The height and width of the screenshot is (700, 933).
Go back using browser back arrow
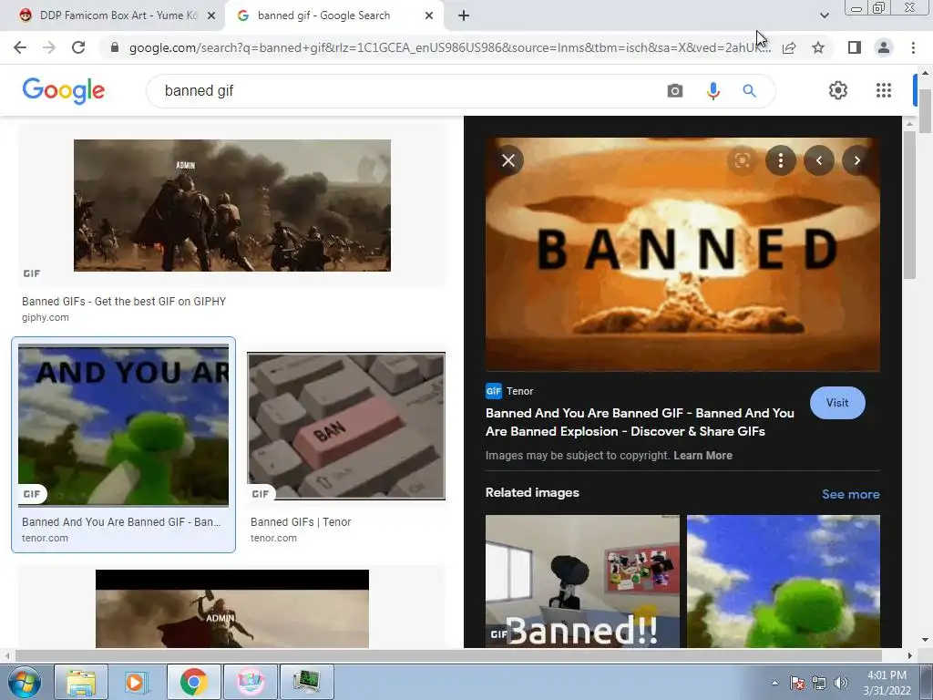(x=20, y=47)
